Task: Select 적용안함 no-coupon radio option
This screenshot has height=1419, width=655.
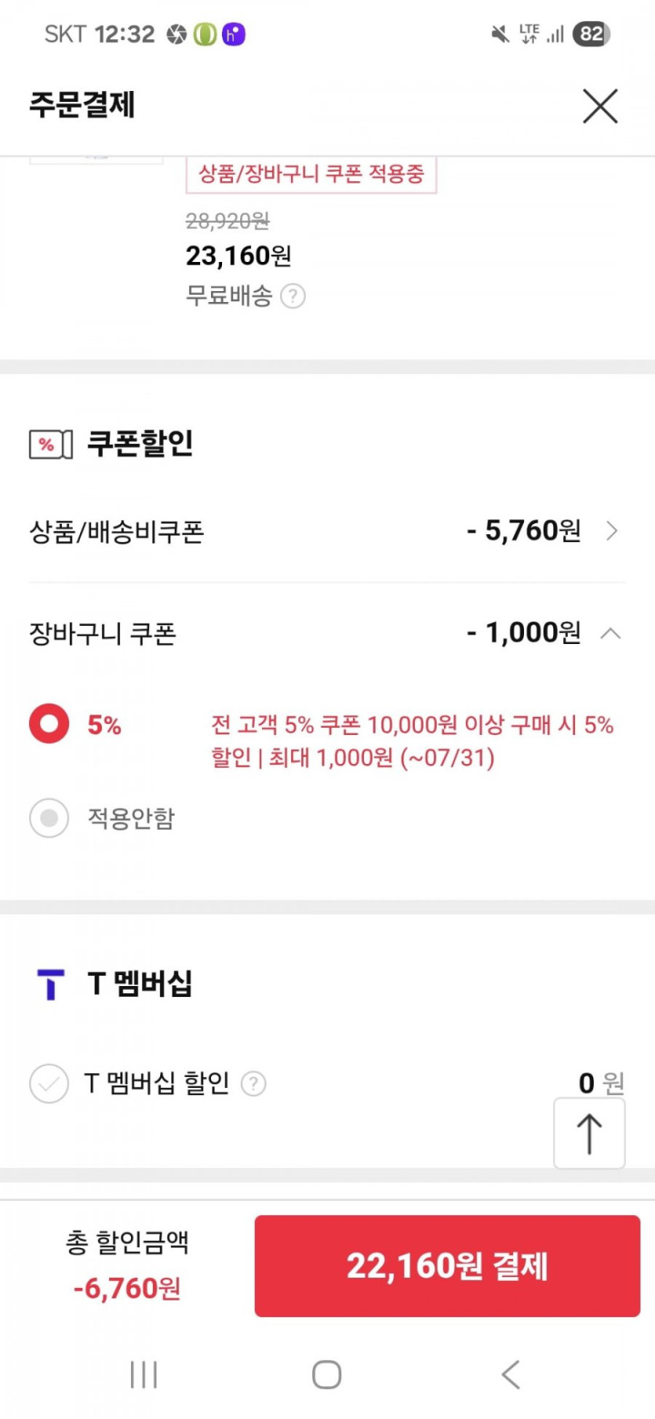Action: click(x=49, y=818)
